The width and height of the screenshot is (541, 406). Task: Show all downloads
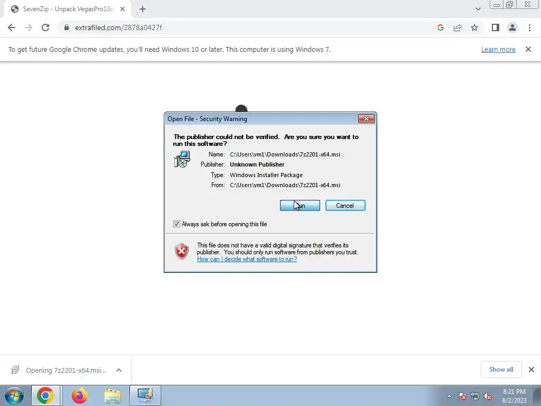tap(501, 370)
